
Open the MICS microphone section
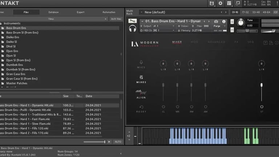tap(141, 64)
